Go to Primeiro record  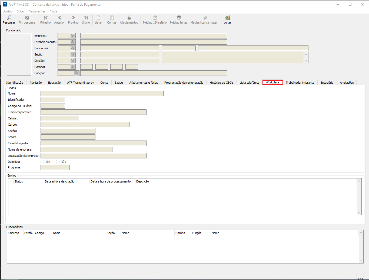point(45,18)
